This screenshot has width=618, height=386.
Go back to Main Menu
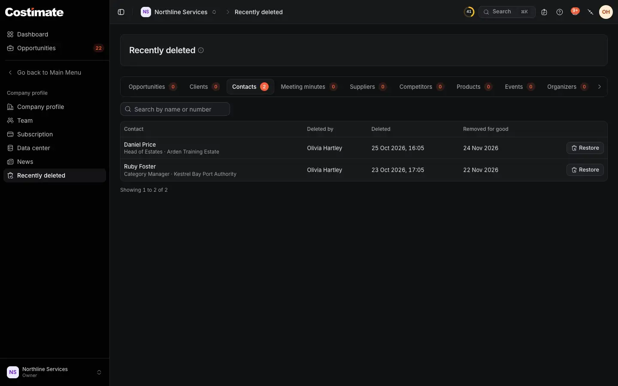coord(55,72)
